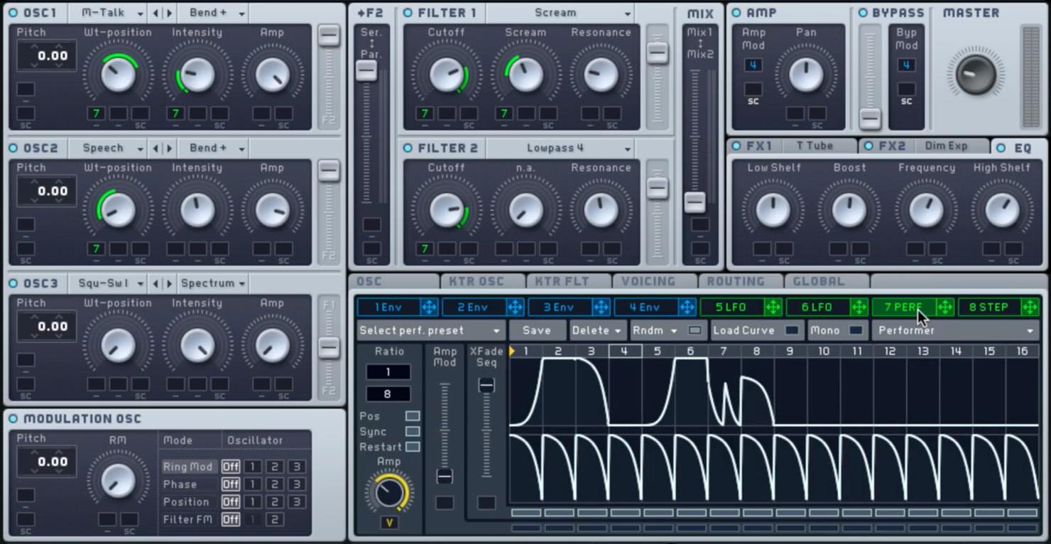Open OSC3 Spectrum mode dropdown
This screenshot has width=1051, height=544.
pos(213,283)
